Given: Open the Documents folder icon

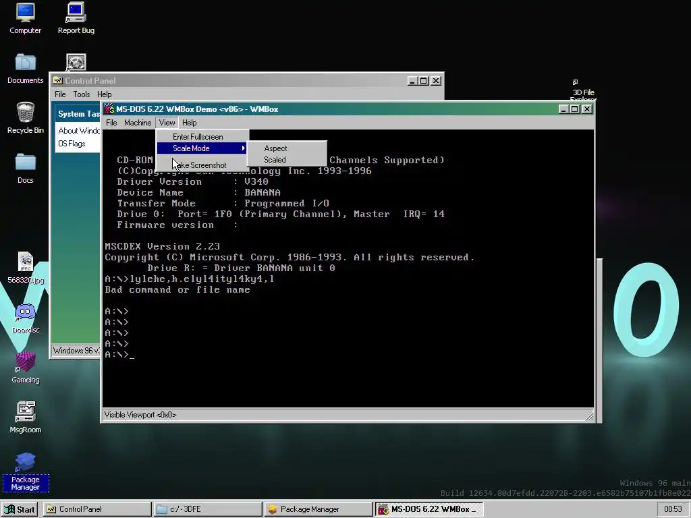Looking at the screenshot, I should click(x=25, y=68).
